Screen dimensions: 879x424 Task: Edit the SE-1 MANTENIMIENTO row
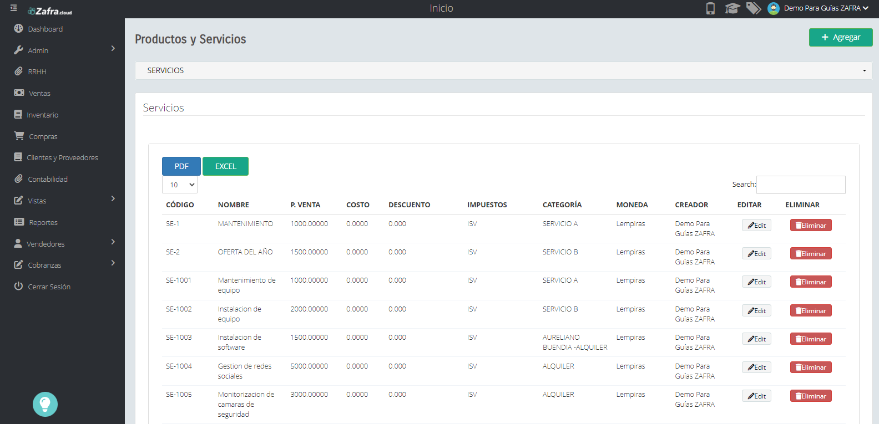tap(756, 225)
